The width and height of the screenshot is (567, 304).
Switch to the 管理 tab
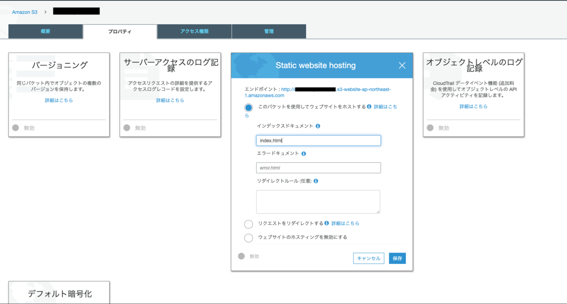click(269, 31)
